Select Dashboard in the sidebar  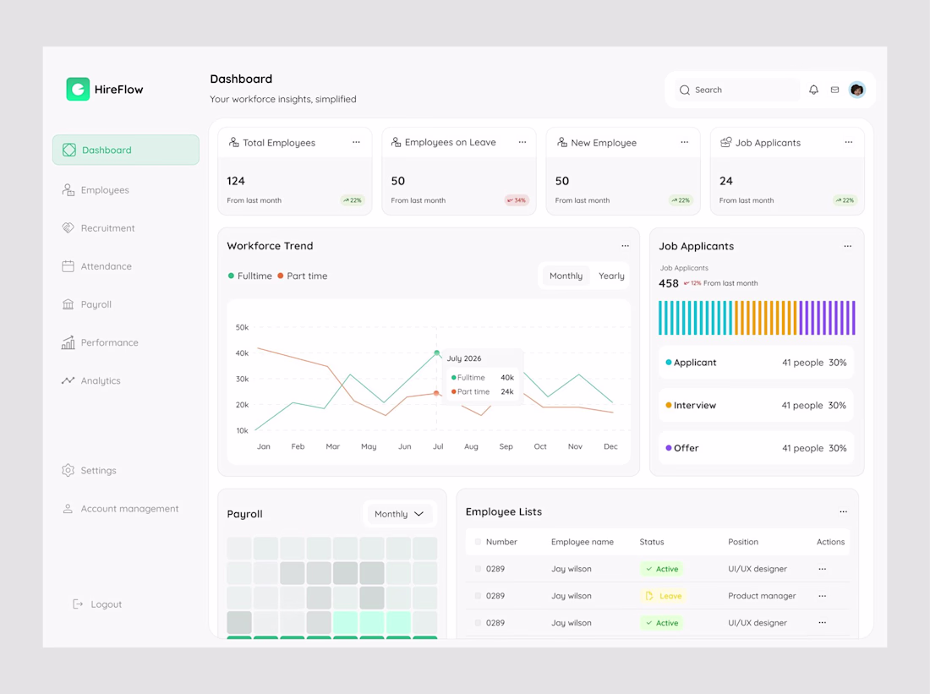(126, 150)
